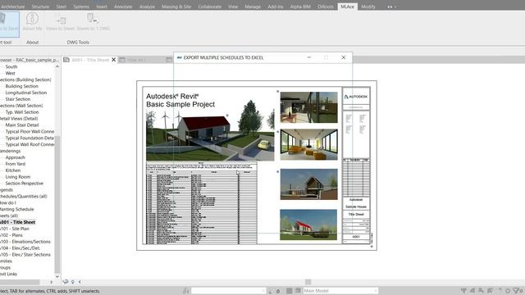Click Project Browser horizontal scroll right arrow
The width and height of the screenshot is (525, 295).
(51, 282)
